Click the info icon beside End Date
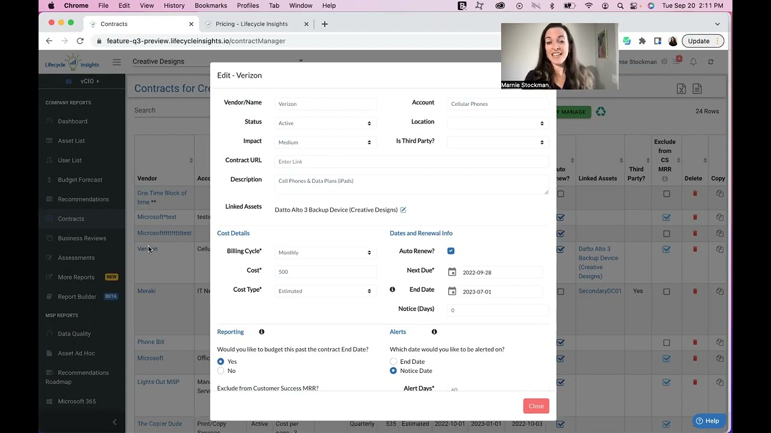The width and height of the screenshot is (771, 433). click(392, 290)
